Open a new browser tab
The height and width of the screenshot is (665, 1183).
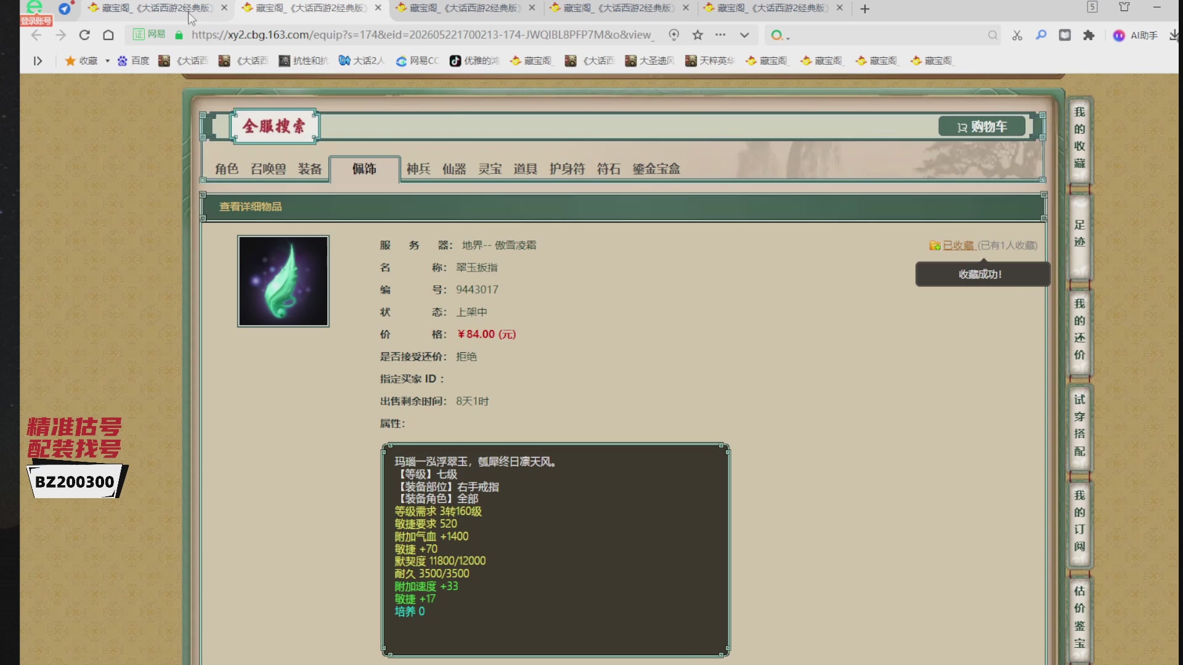tap(865, 9)
